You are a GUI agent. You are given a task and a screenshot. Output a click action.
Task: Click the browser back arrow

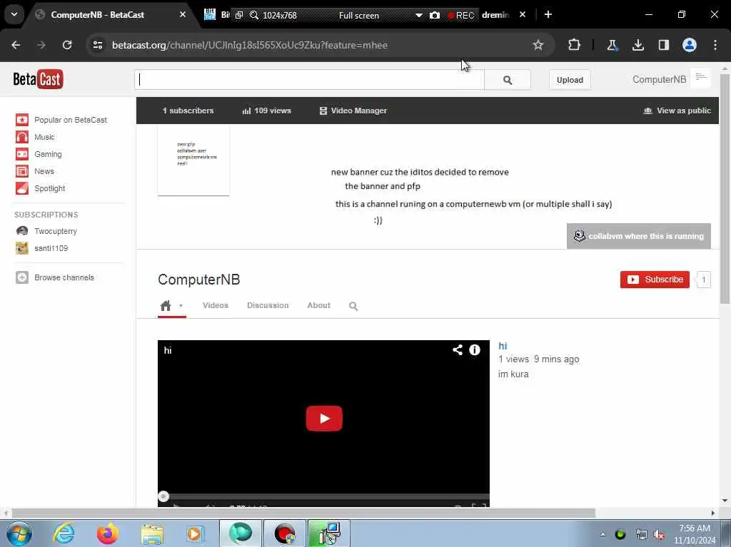click(x=16, y=45)
